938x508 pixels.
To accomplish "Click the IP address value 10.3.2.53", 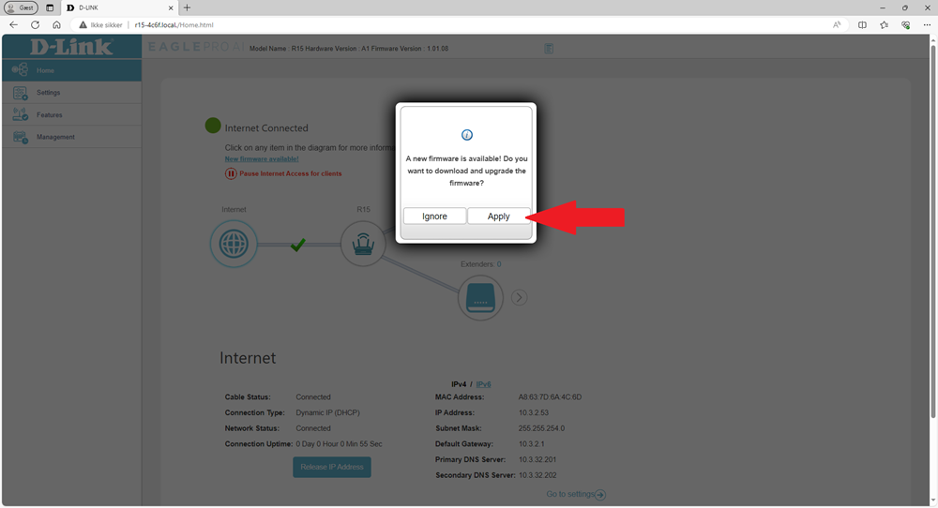I will point(534,413).
